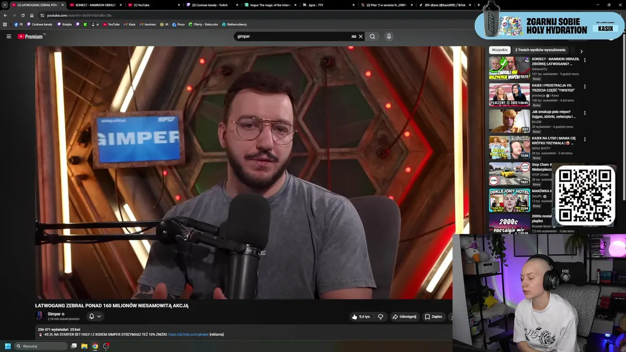Open KONIEC? MAMMON video thumbnail
Image resolution: width=626 pixels, height=352 pixels.
509,68
